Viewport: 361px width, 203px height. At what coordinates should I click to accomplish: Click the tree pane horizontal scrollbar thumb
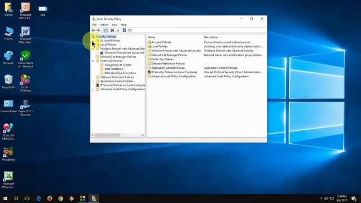(x=107, y=135)
